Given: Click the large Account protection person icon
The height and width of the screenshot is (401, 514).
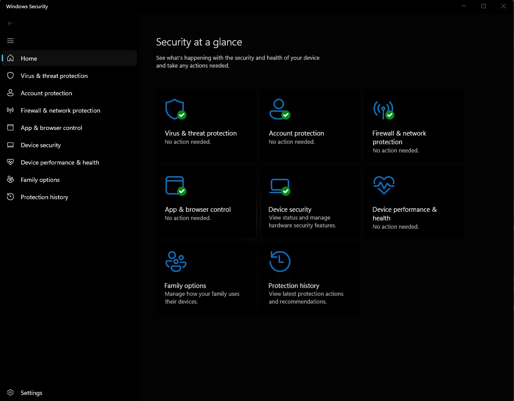Looking at the screenshot, I should coord(280,110).
